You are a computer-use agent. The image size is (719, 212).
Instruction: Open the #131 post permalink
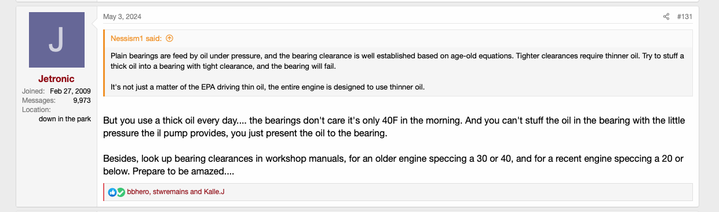684,17
